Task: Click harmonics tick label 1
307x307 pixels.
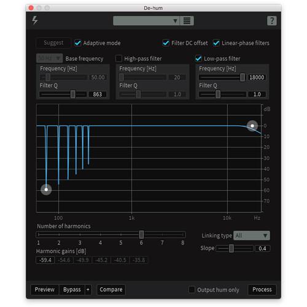Action: 38,243
